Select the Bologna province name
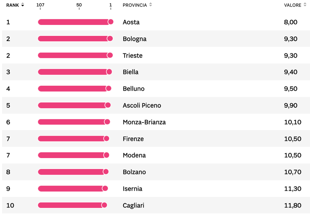The width and height of the screenshot is (310, 214). (x=135, y=39)
